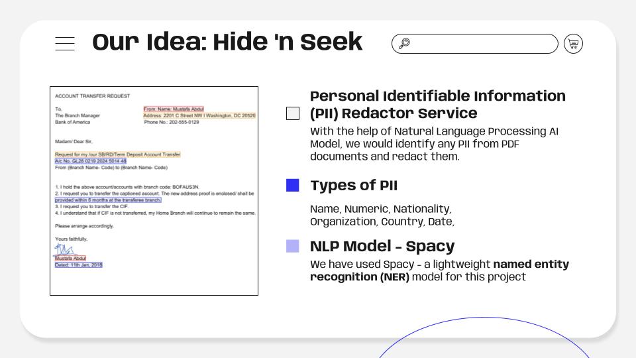This screenshot has height=358, width=636.
Task: Open the hamburger menu icon
Action: click(x=65, y=44)
